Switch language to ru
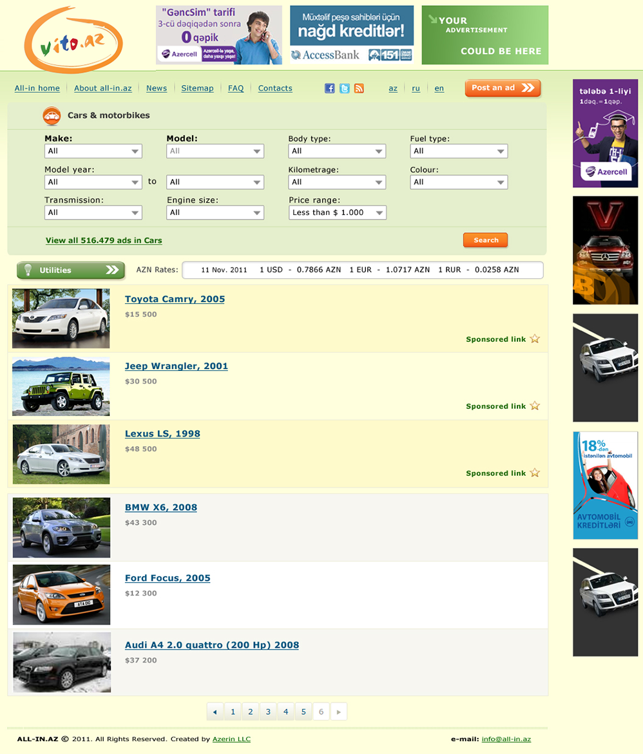Image resolution: width=643 pixels, height=754 pixels. [x=416, y=88]
